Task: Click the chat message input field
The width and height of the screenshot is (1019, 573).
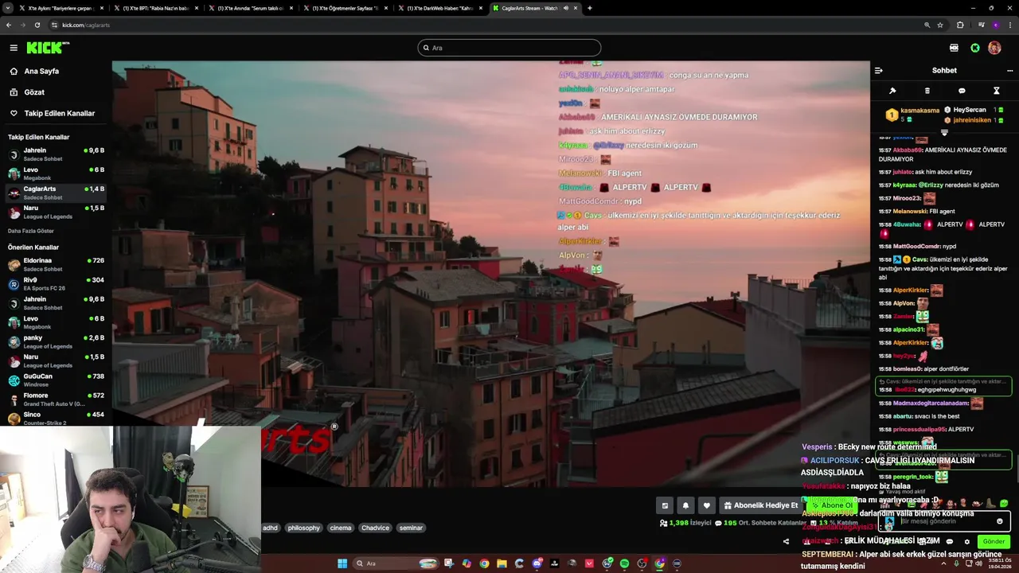Action: click(x=943, y=521)
